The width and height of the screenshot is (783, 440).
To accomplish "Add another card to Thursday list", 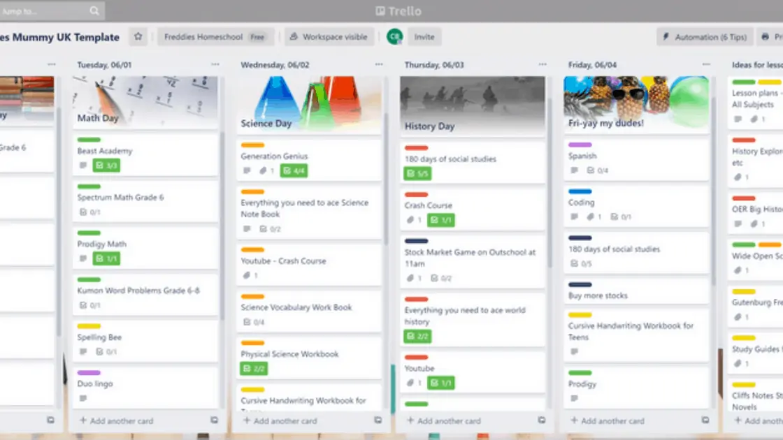I will coord(444,420).
